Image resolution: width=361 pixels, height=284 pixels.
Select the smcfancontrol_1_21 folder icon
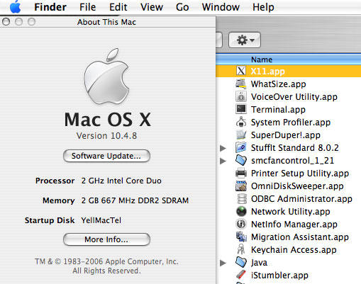coord(241,160)
